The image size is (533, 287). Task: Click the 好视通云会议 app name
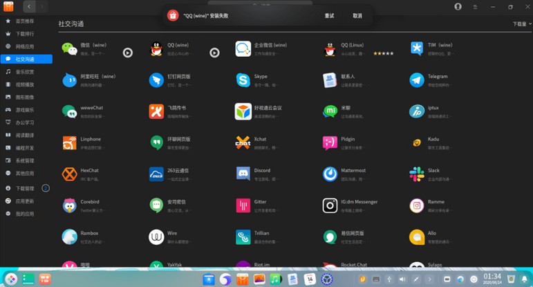click(268, 108)
